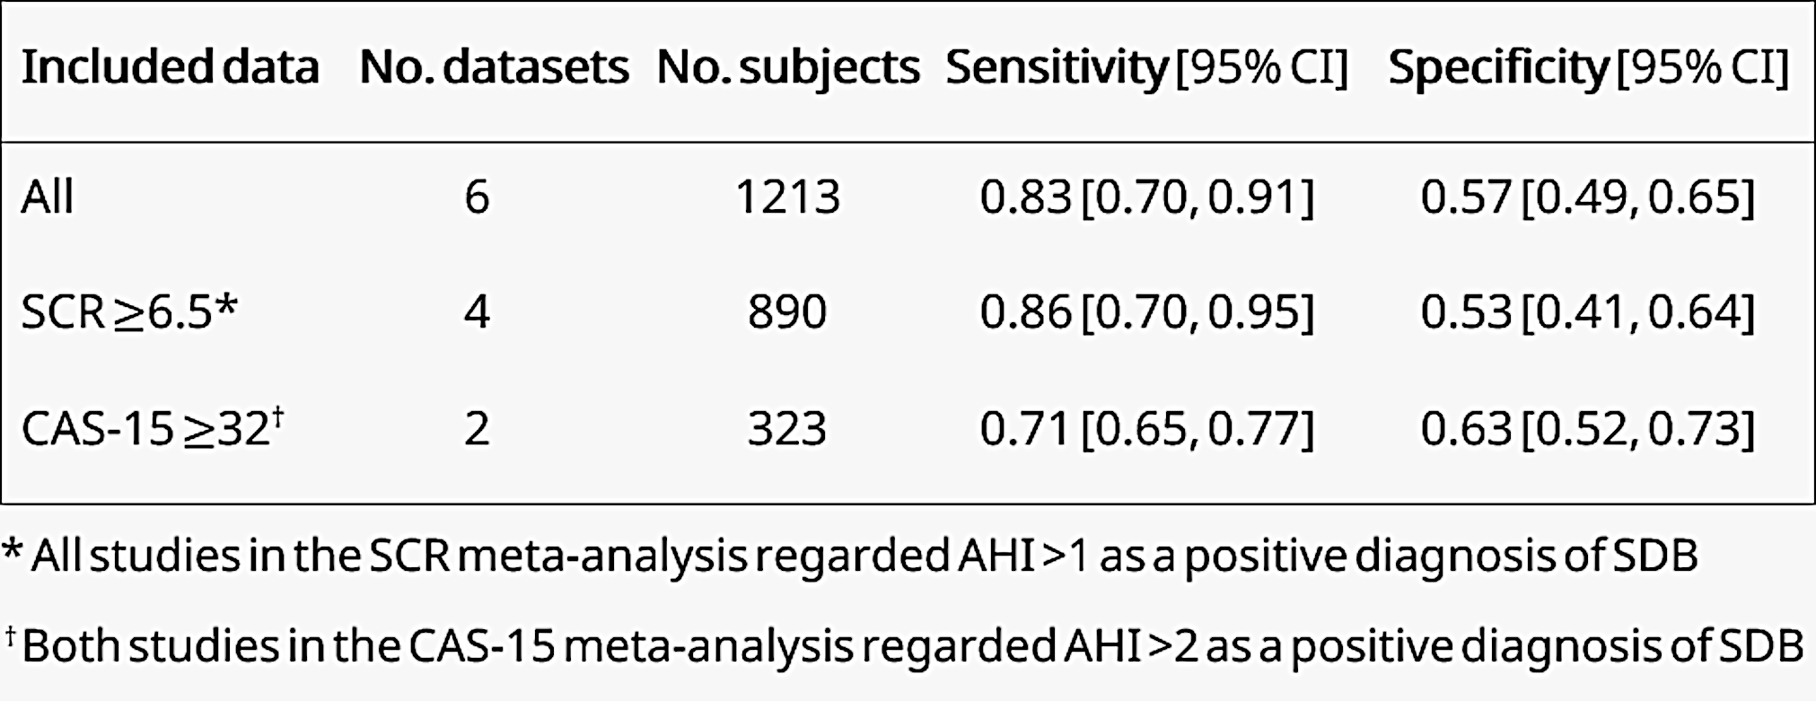Select the 'CAS-15 ≥32' row label
1816x701 pixels.
(x=151, y=428)
